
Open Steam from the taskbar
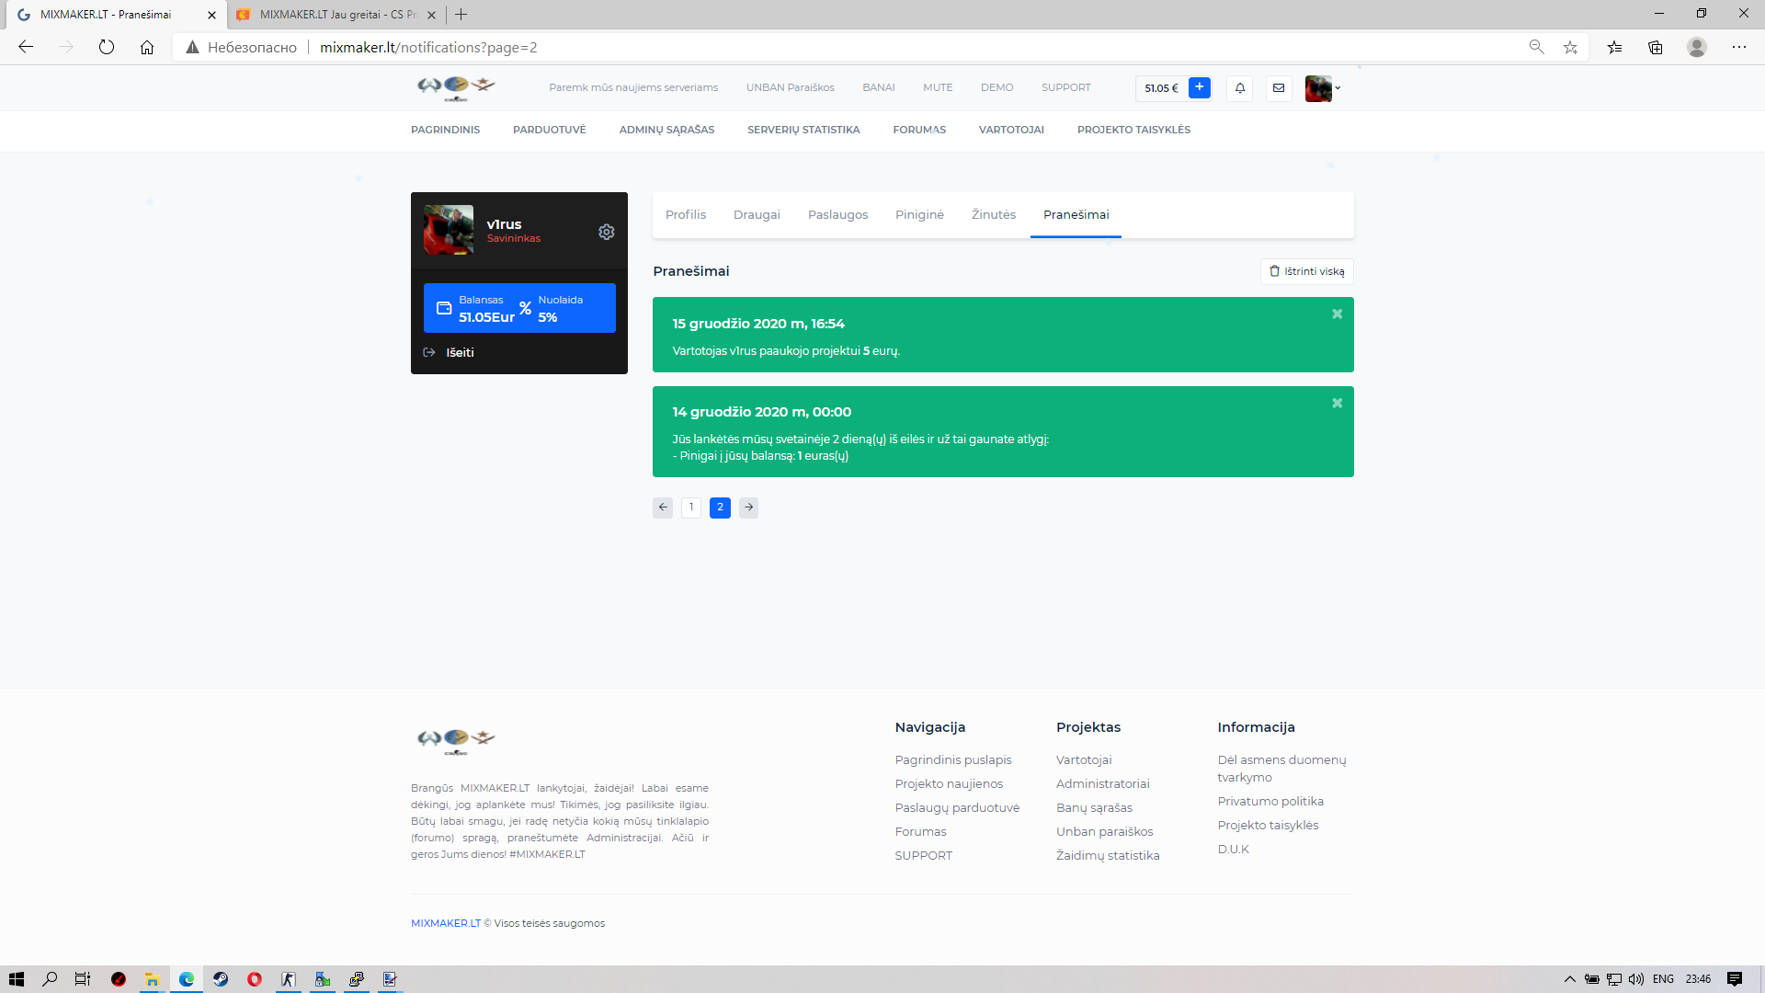221,979
